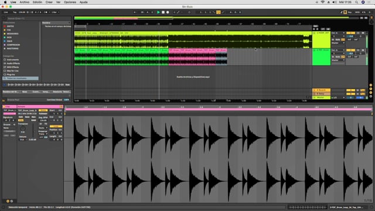The image size is (375, 211).
Task: Click the hot-swap icon on Sample header
Action: tap(61, 107)
